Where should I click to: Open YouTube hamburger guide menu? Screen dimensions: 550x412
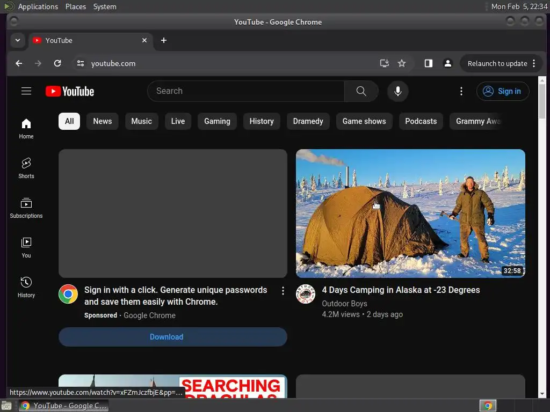pyautogui.click(x=26, y=91)
